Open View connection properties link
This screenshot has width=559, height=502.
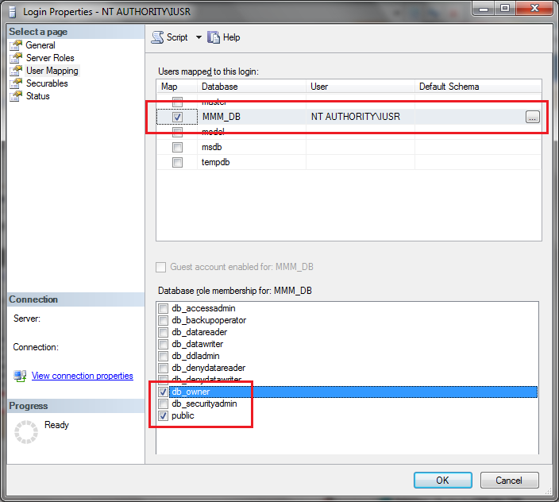point(83,376)
